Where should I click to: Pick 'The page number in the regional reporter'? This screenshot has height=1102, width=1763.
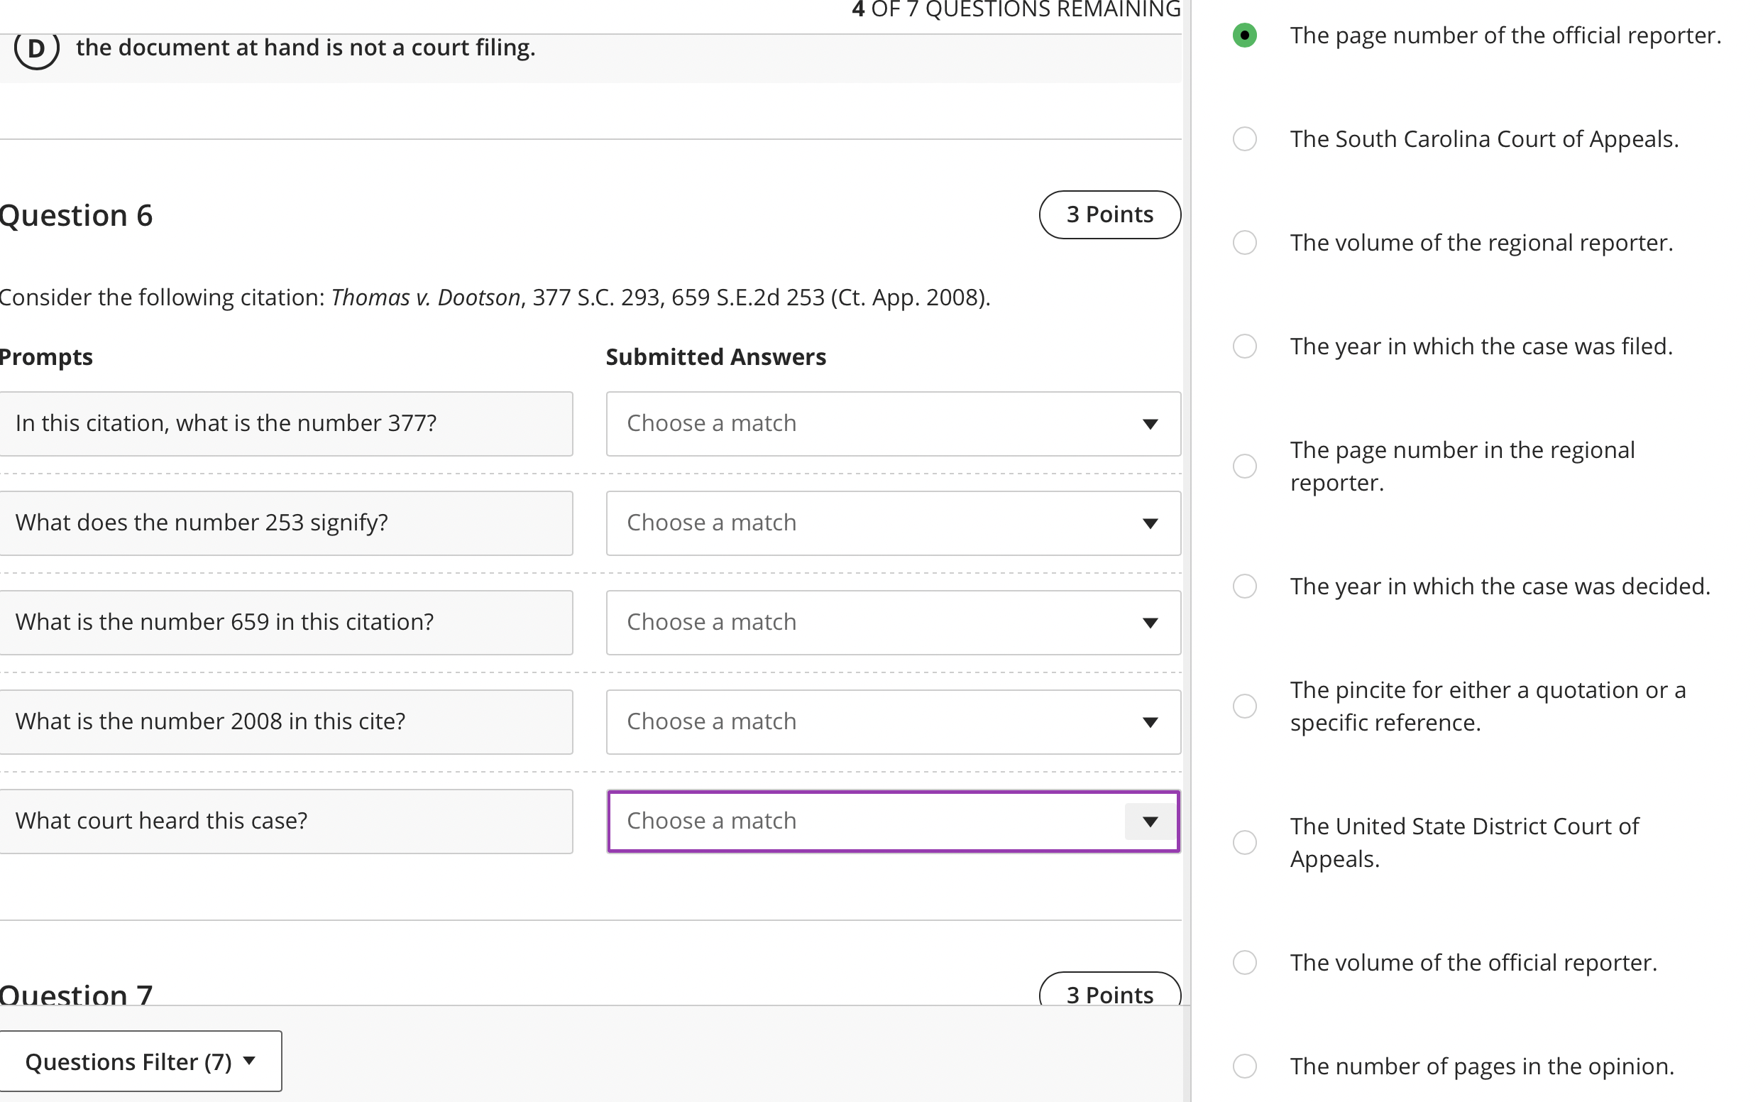[x=1244, y=466]
